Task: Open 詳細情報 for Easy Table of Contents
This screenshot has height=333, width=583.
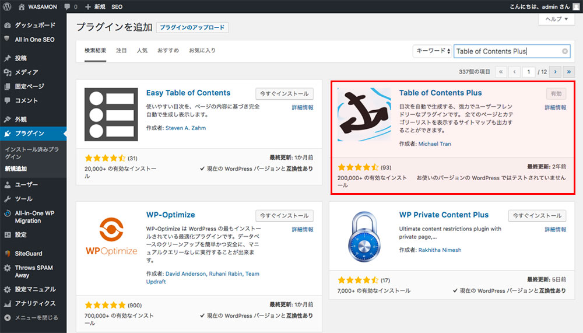Action: click(x=302, y=107)
